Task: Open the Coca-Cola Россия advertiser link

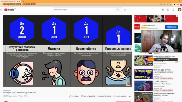Action: (x=148, y=25)
